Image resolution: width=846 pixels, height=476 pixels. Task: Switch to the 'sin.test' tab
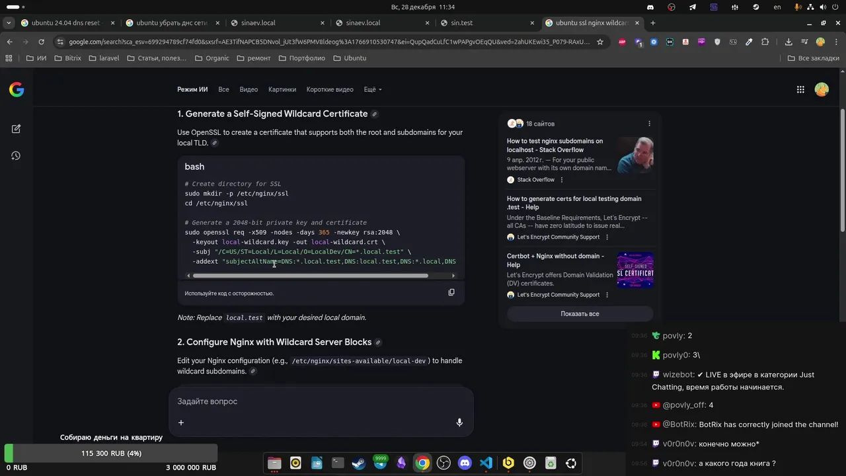pyautogui.click(x=486, y=22)
